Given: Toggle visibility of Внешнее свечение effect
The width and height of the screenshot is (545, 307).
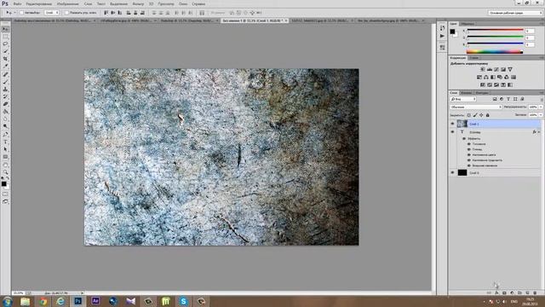Looking at the screenshot, I should [469, 165].
